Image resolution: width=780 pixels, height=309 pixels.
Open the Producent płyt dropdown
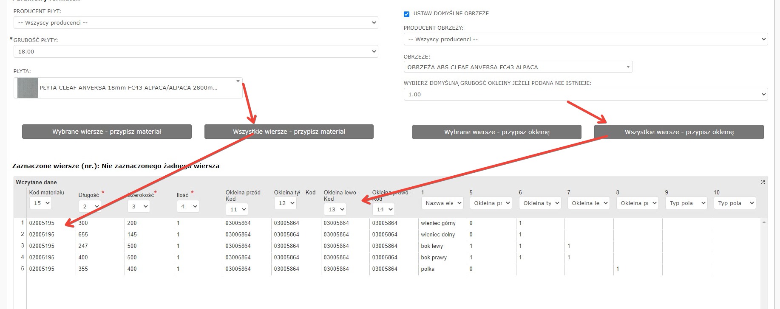[x=196, y=23]
